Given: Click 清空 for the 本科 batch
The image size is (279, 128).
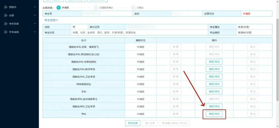Looking at the screenshot, I should pyautogui.click(x=252, y=92).
